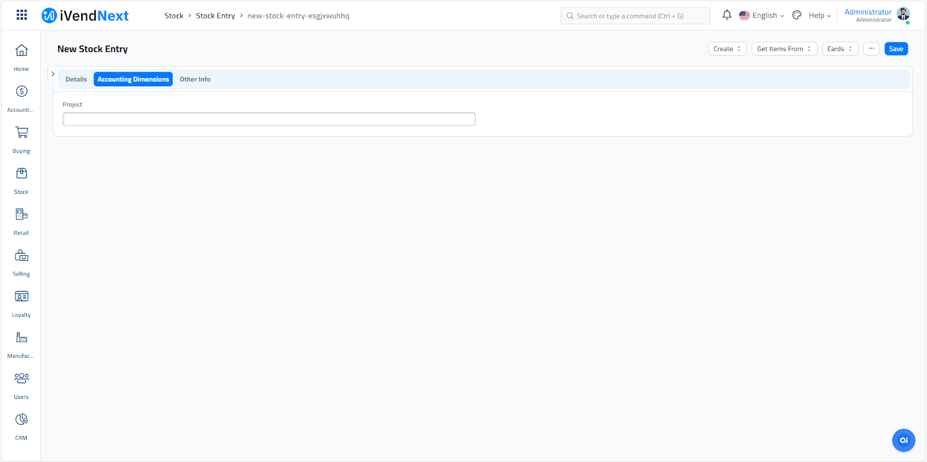The height and width of the screenshot is (462, 927).
Task: Switch to the Details tab
Action: (76, 79)
